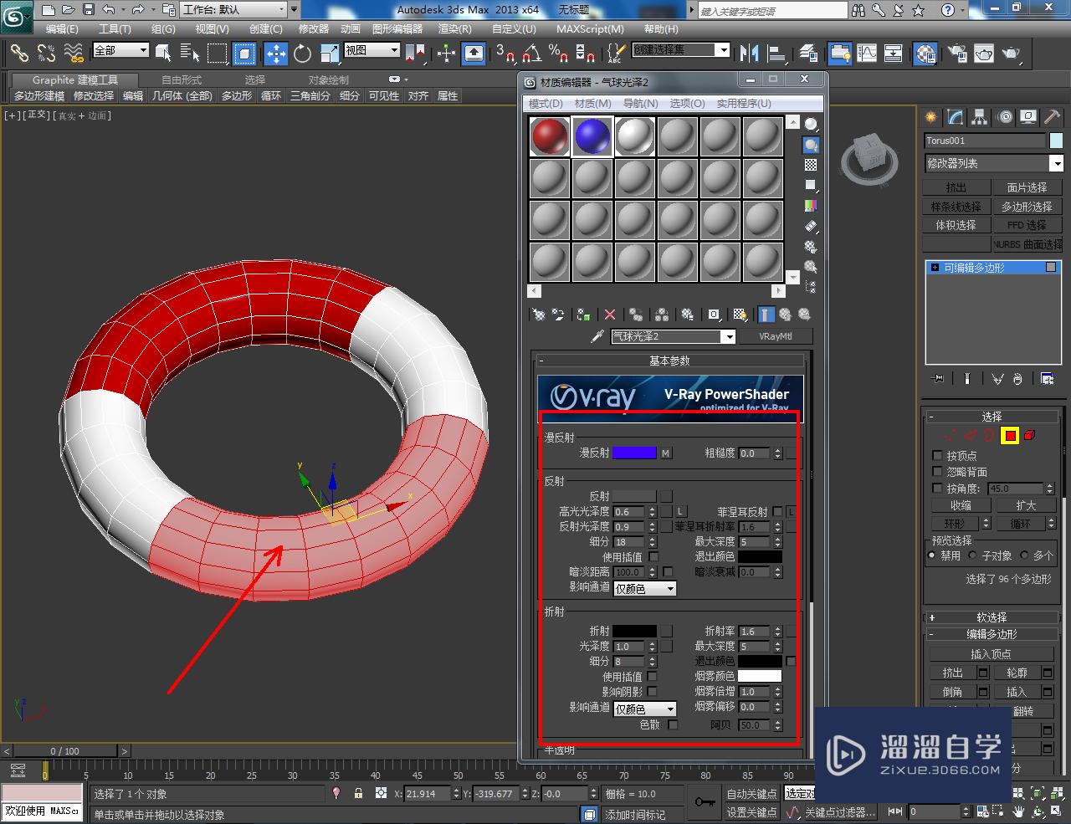Click Get Material icon in material editor
The width and height of the screenshot is (1071, 824).
[539, 315]
